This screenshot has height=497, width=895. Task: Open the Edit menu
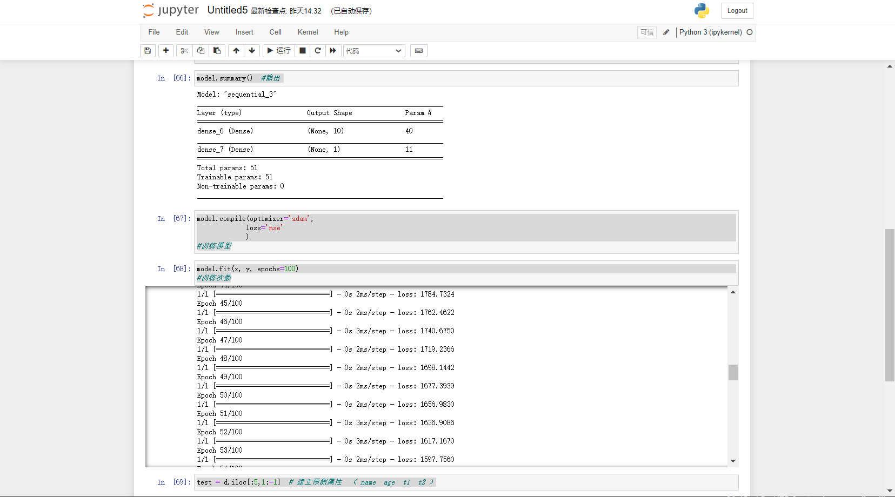pos(182,32)
